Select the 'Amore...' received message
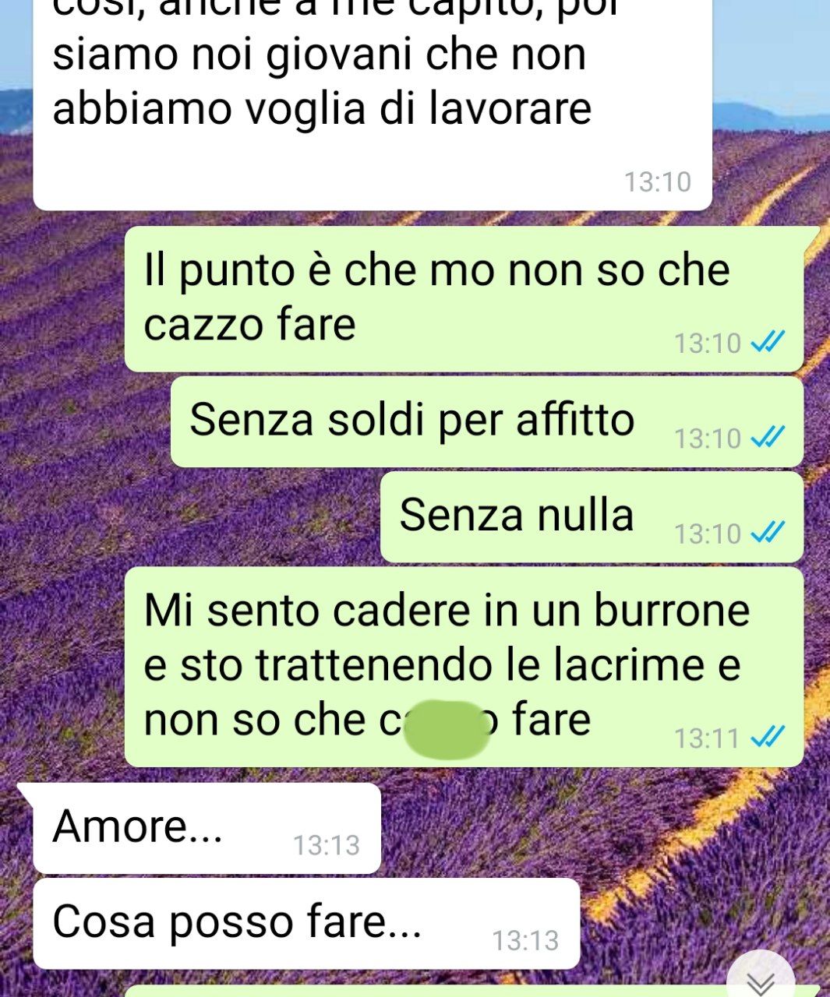Screen dimensions: 830x997 coord(207,828)
